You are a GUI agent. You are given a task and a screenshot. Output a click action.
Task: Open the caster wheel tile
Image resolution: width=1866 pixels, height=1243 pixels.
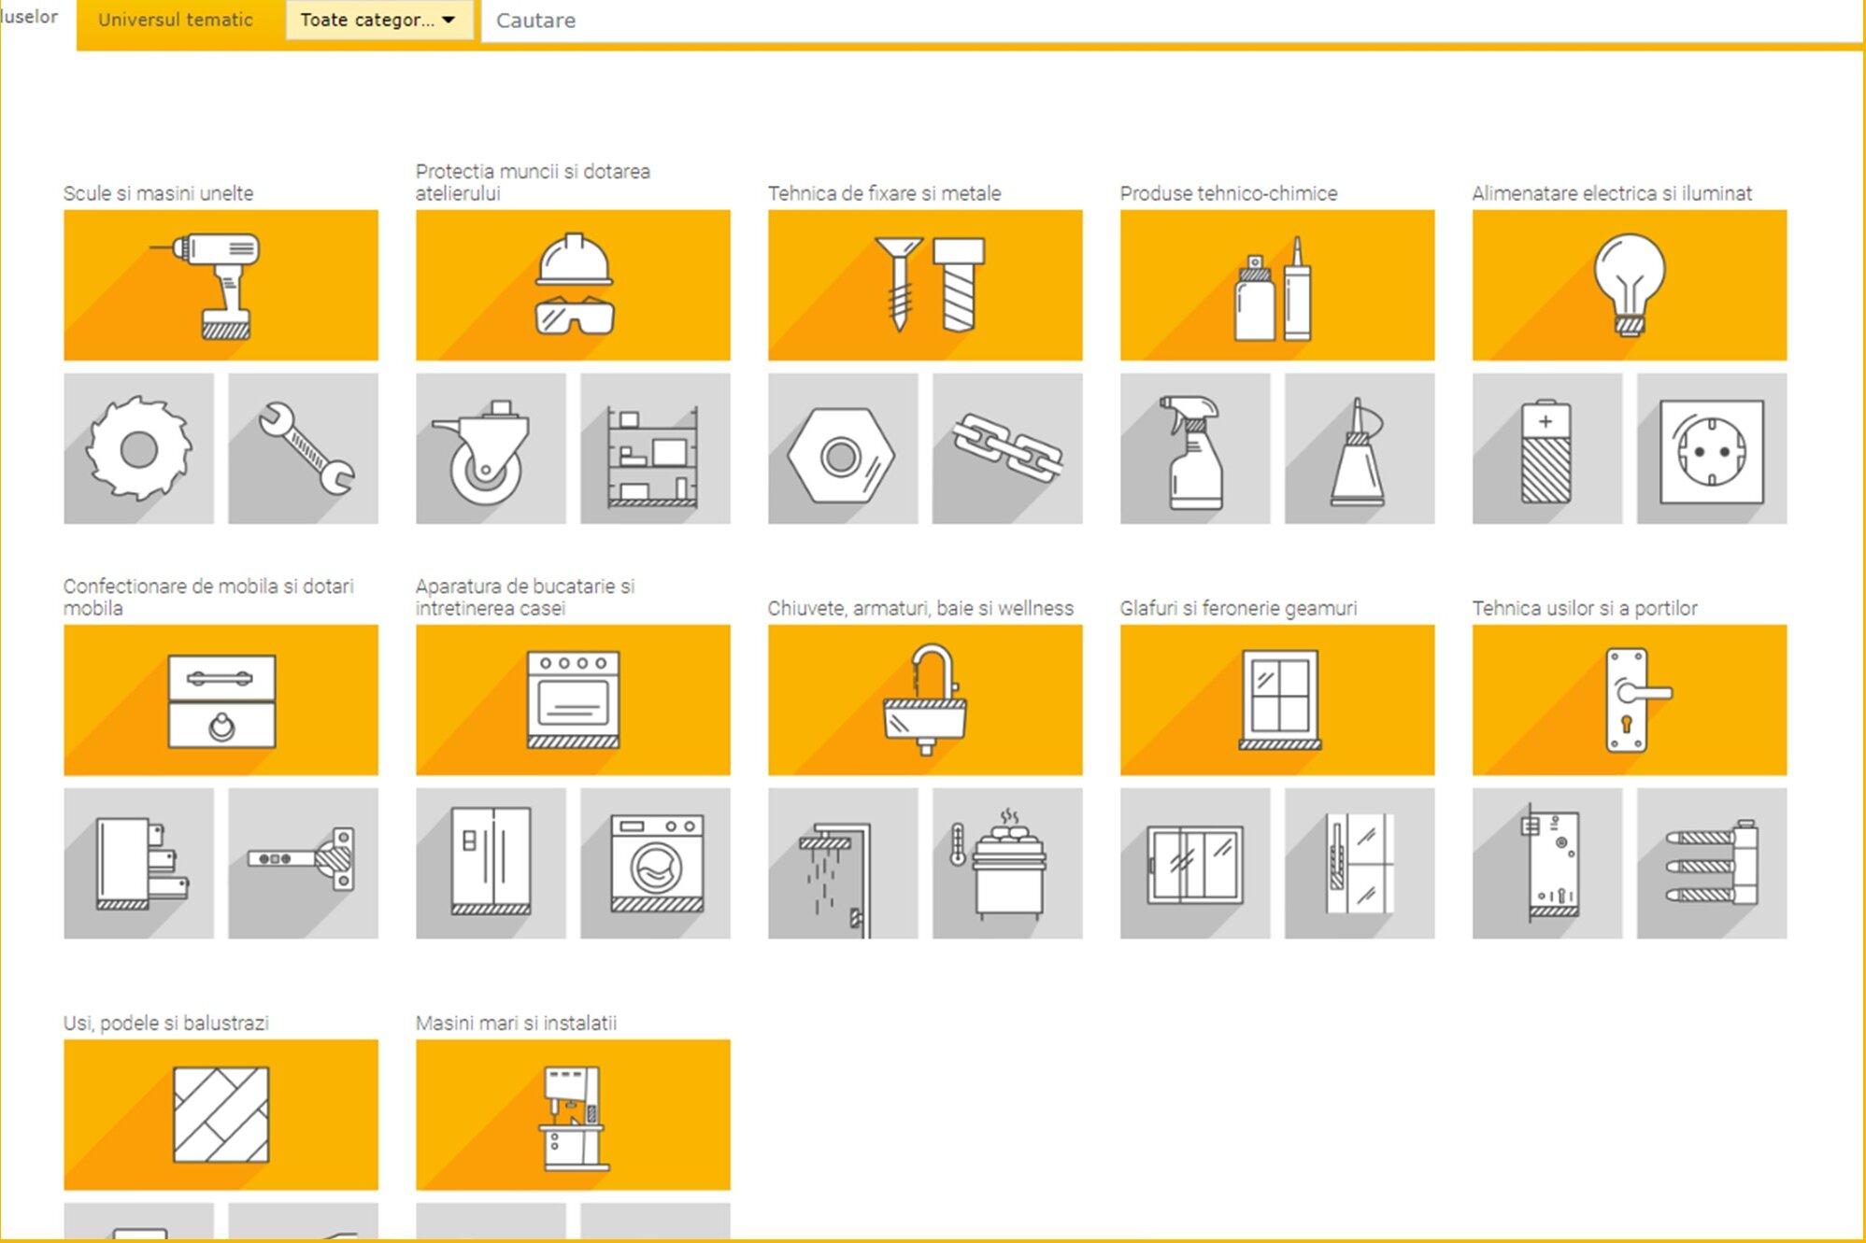pos(491,448)
